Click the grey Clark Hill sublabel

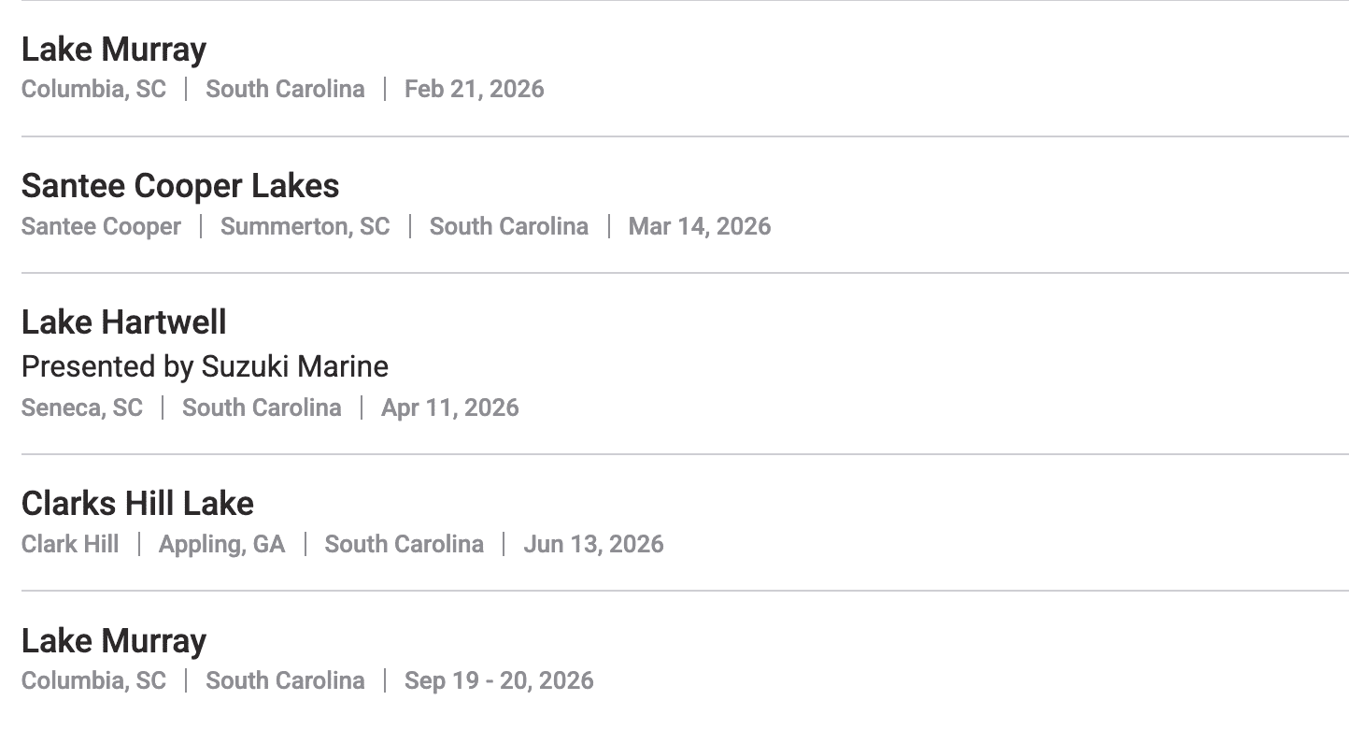coord(70,544)
